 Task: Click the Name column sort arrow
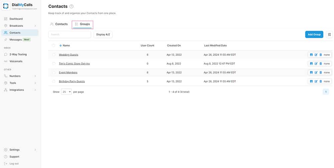pos(60,45)
